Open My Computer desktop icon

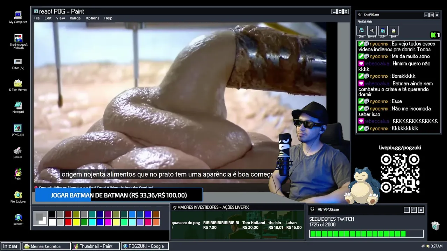[x=18, y=17]
